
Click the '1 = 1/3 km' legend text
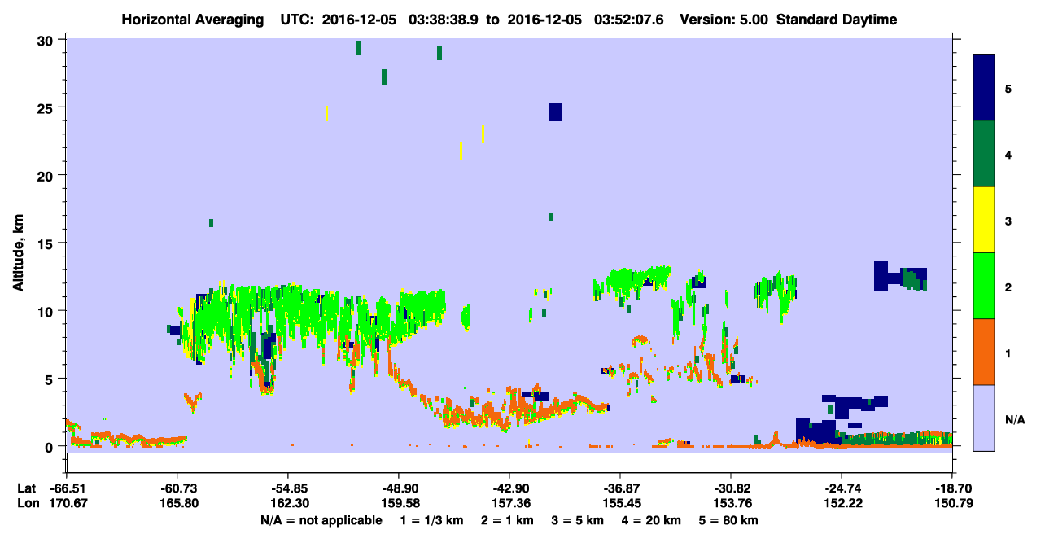[432, 520]
